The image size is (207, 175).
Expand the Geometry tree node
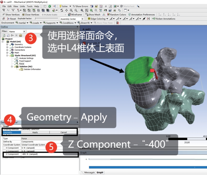pos(7,45)
